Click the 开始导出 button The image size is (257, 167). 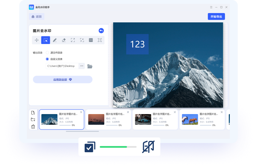216,16
